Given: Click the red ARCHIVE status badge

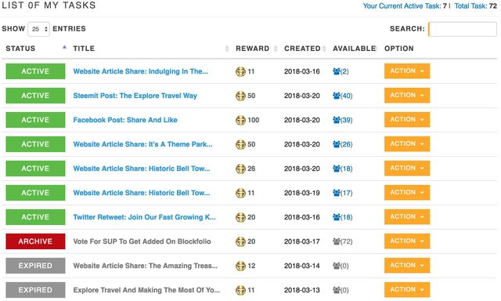Looking at the screenshot, I should point(35,241).
